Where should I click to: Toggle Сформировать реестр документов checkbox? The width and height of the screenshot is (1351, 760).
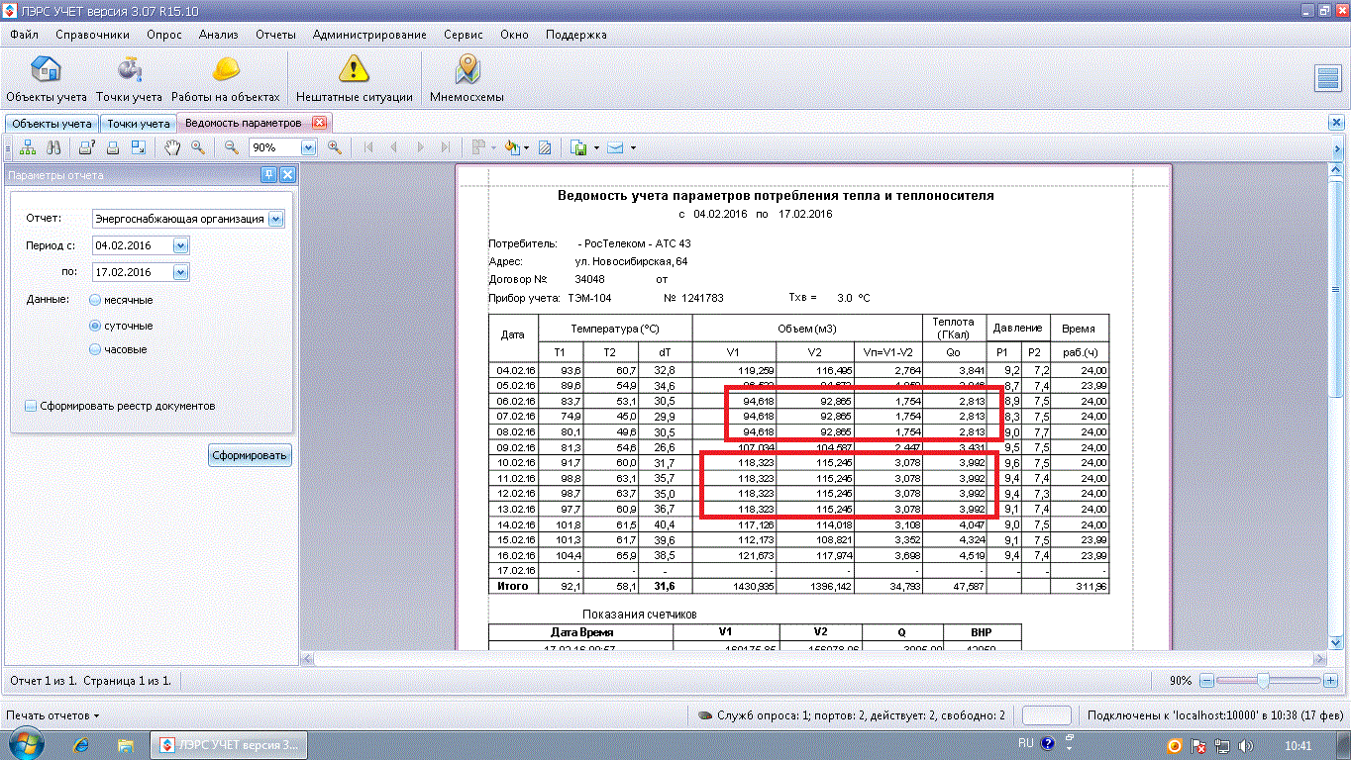[x=31, y=406]
